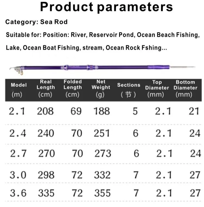204x207 pixels.
Task: Select the 2.4 model row value
Action: 18,133
